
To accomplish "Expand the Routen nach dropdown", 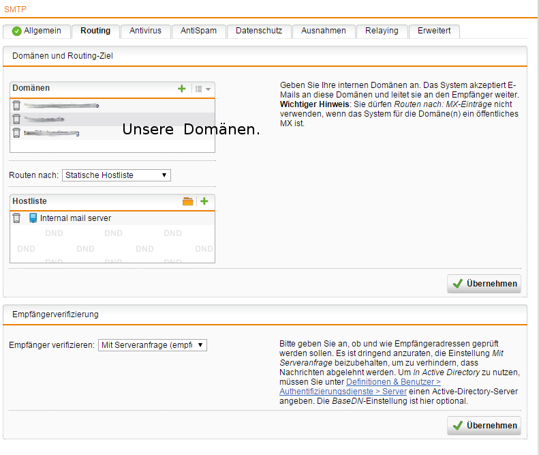I will click(x=116, y=175).
